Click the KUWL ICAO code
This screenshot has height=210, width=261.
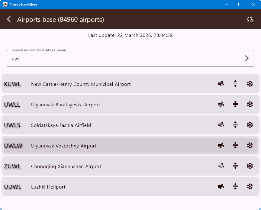[12, 84]
